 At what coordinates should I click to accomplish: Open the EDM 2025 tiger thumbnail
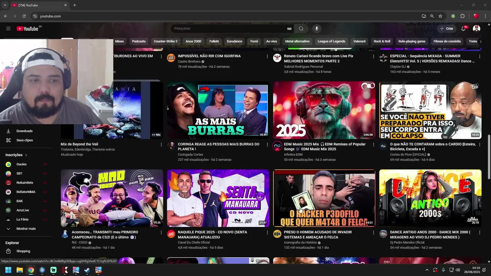(x=324, y=110)
